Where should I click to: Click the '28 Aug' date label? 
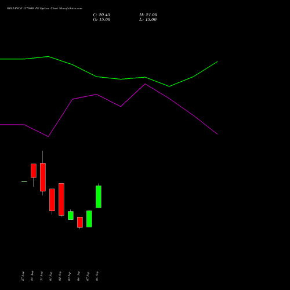point(32,276)
